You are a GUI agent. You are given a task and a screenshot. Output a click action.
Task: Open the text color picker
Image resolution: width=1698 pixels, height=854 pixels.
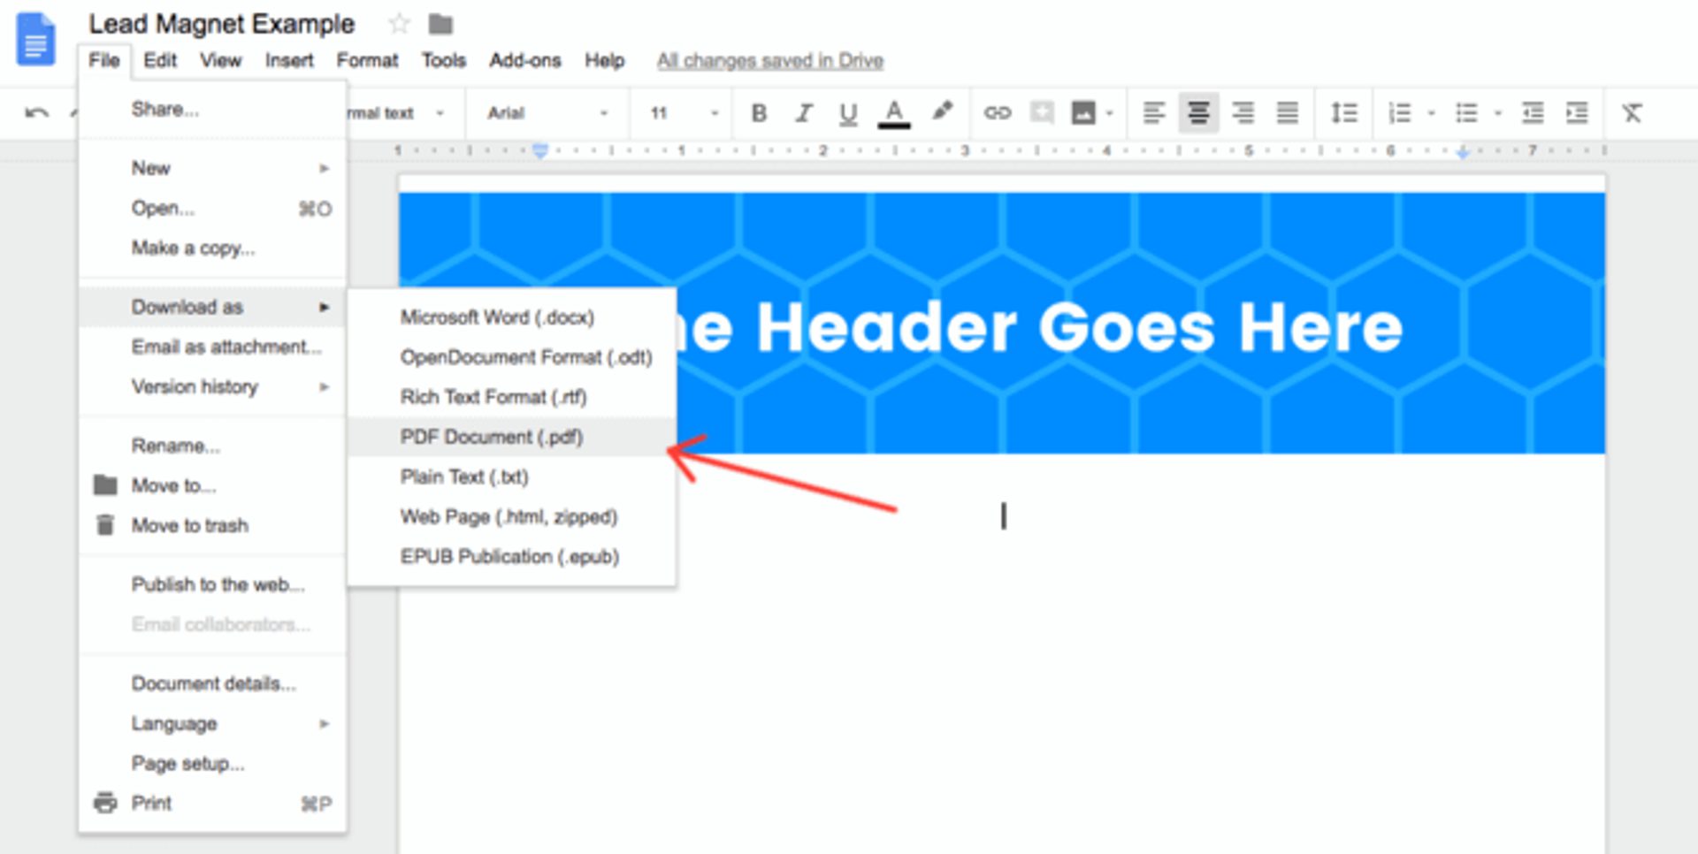(x=893, y=113)
